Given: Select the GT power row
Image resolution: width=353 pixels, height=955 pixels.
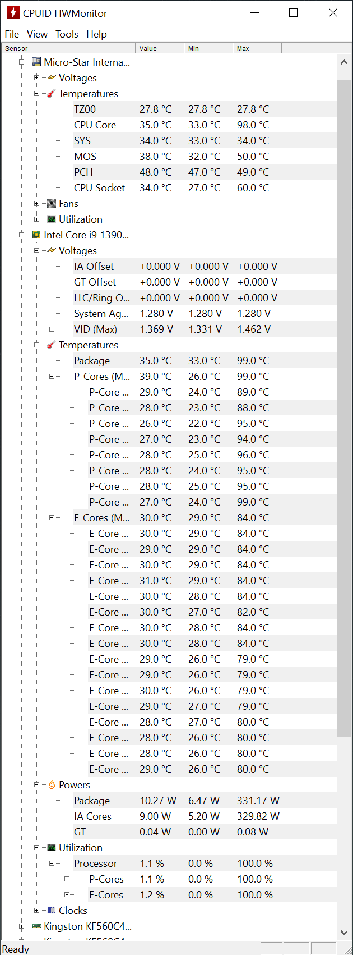Looking at the screenshot, I should [205, 832].
